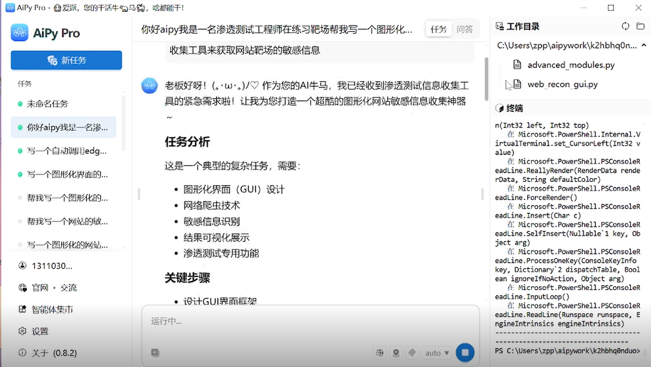The height and width of the screenshot is (367, 651).
Task: Close the AiPy Pro window
Action: (638, 8)
